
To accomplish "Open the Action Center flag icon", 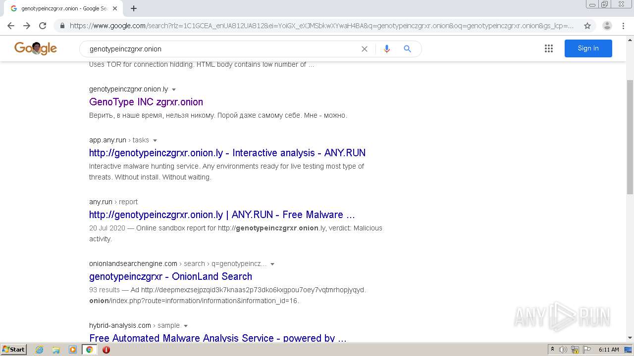I will 586,350.
